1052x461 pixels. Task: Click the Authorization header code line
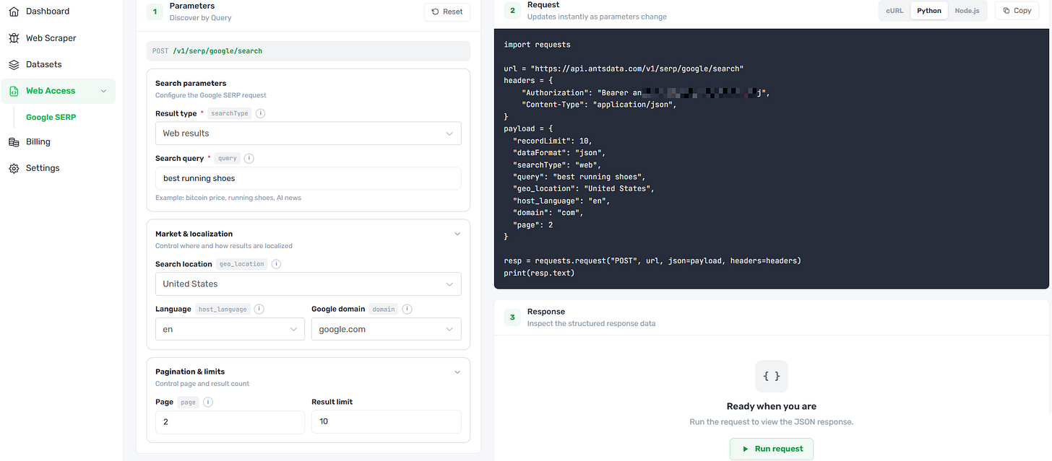pyautogui.click(x=646, y=93)
